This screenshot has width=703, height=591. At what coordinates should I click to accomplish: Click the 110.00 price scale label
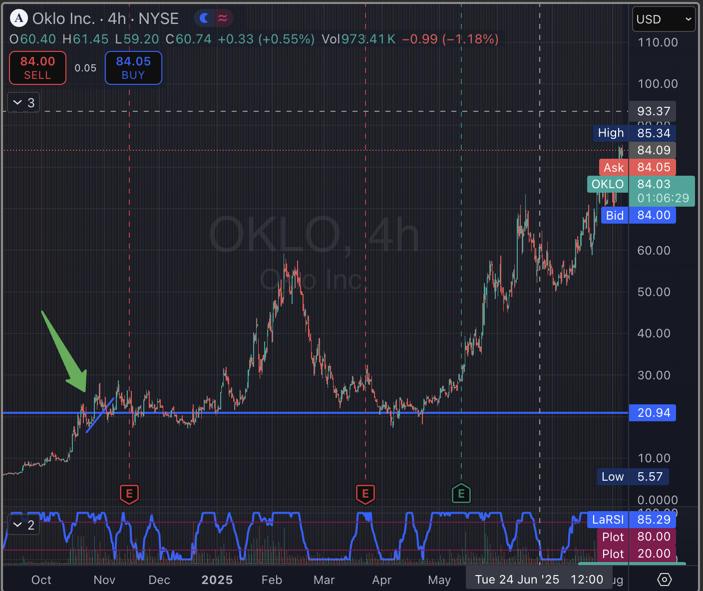658,42
